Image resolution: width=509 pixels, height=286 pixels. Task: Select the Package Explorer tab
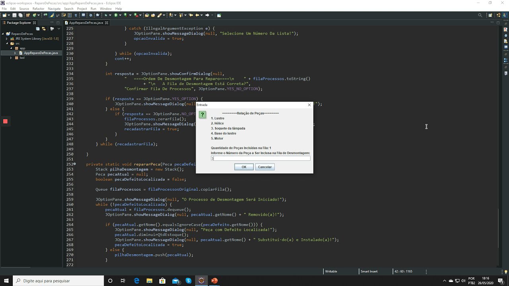click(19, 23)
